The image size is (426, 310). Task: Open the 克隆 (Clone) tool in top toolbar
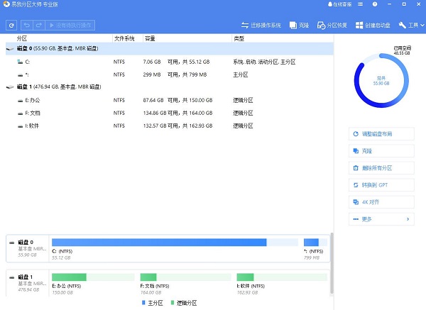pos(299,26)
